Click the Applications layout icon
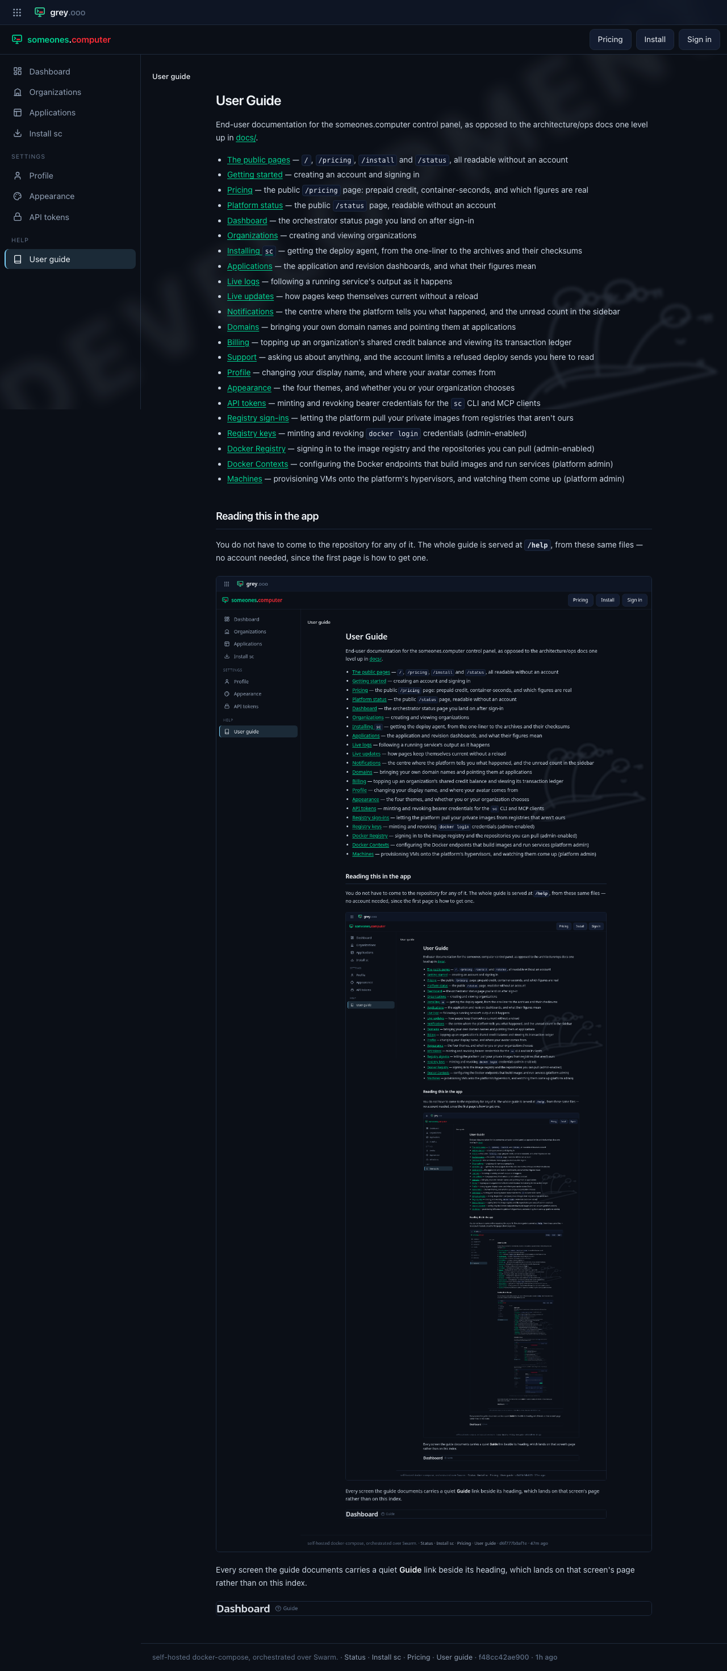727x1671 pixels. coord(18,113)
